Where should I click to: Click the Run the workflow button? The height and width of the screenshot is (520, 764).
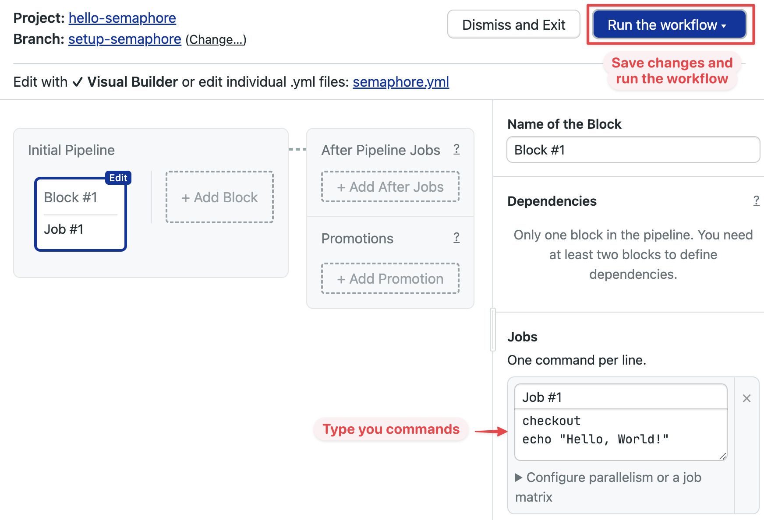(669, 25)
